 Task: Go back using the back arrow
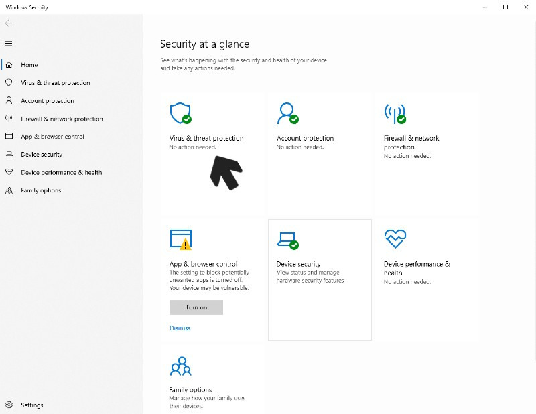(9, 23)
